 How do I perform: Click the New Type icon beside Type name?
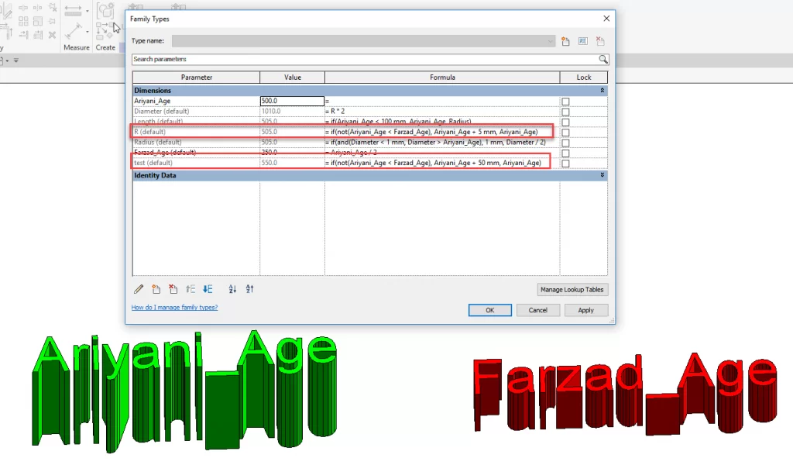pos(566,41)
